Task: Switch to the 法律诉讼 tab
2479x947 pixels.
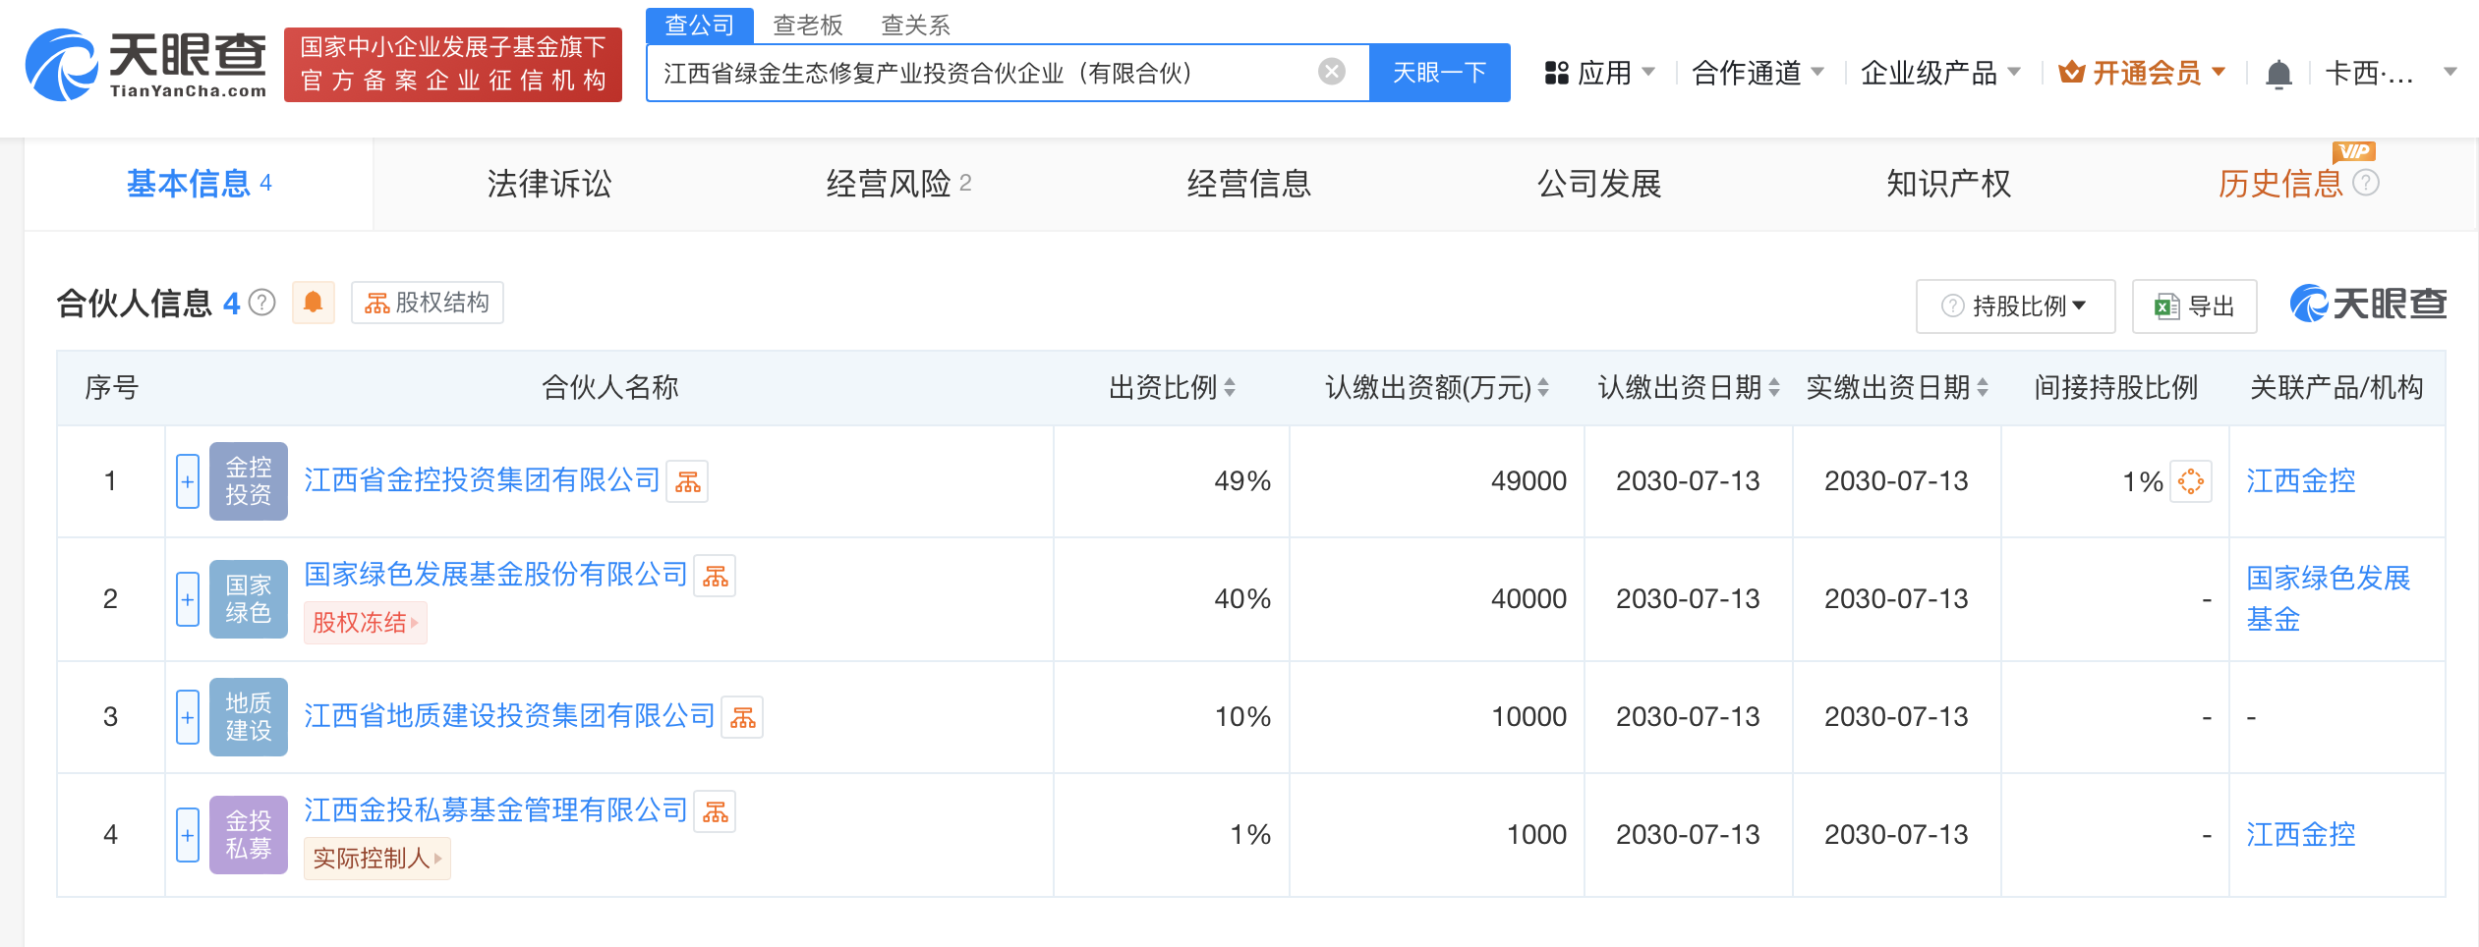Action: tap(549, 184)
